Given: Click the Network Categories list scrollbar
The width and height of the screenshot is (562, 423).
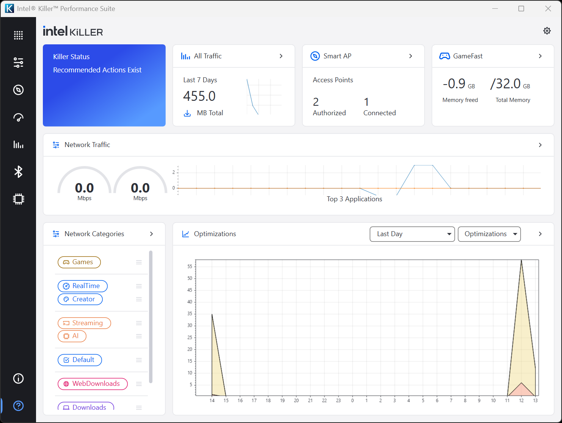Looking at the screenshot, I should coord(151,316).
